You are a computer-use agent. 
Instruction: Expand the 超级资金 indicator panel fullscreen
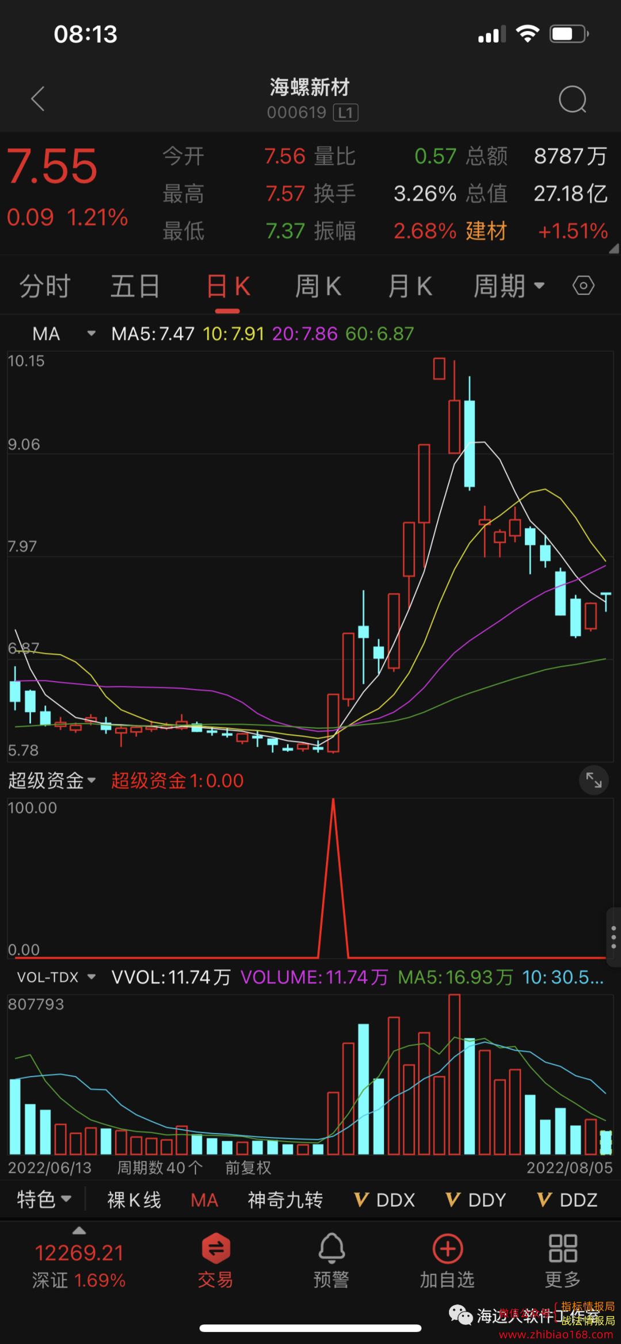[593, 780]
